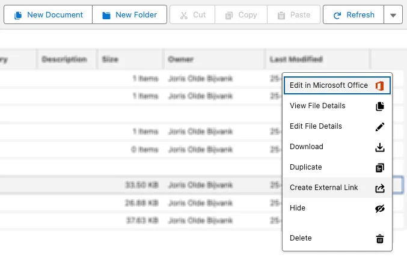Click the View File Details document icon
The image size is (407, 261).
(x=379, y=106)
